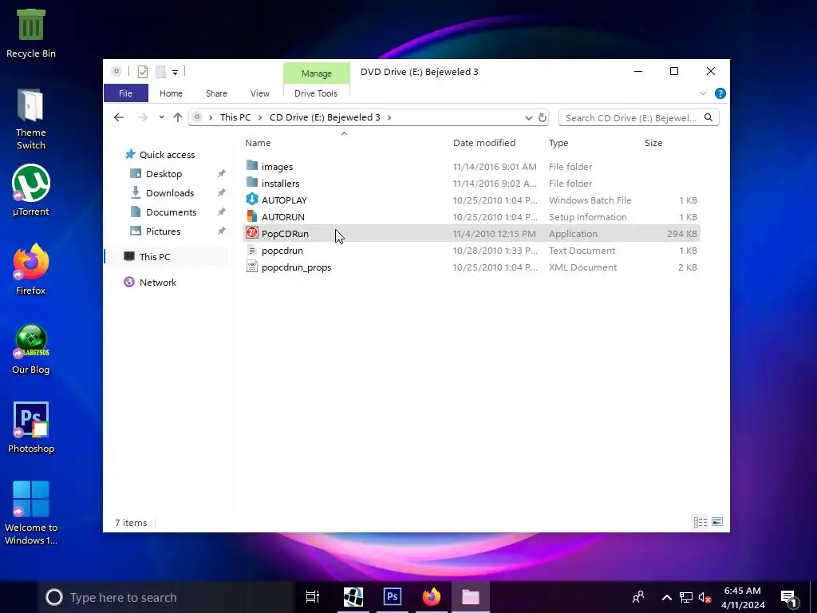The image size is (817, 613).
Task: Open the network status tray icon
Action: (x=685, y=597)
